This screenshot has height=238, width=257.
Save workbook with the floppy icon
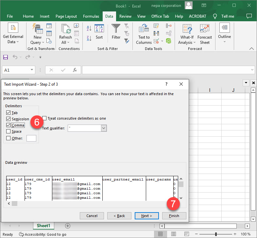click(x=6, y=57)
